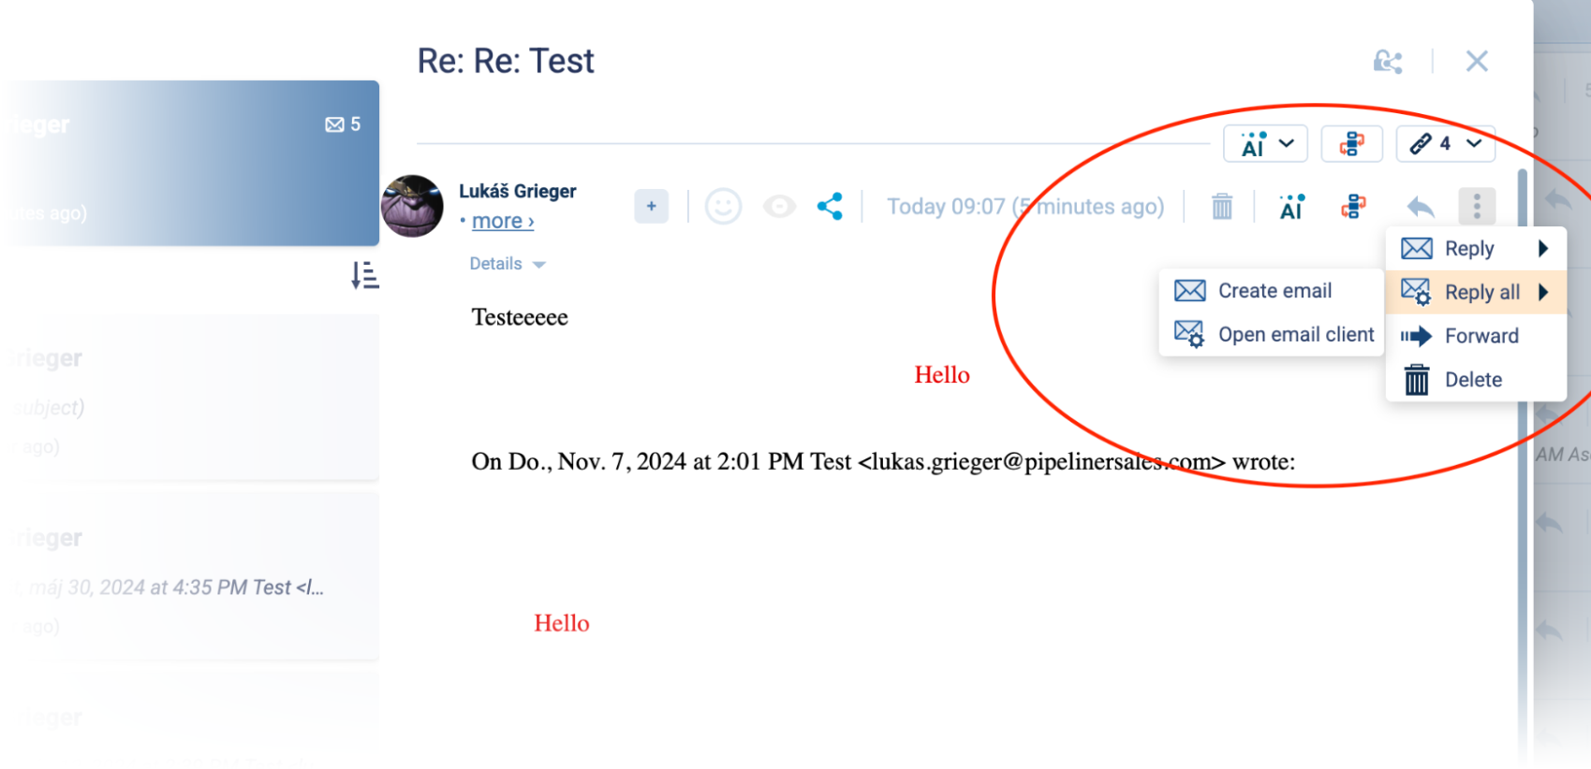Choose Reply all from the context menu
The width and height of the screenshot is (1591, 769).
click(1476, 292)
